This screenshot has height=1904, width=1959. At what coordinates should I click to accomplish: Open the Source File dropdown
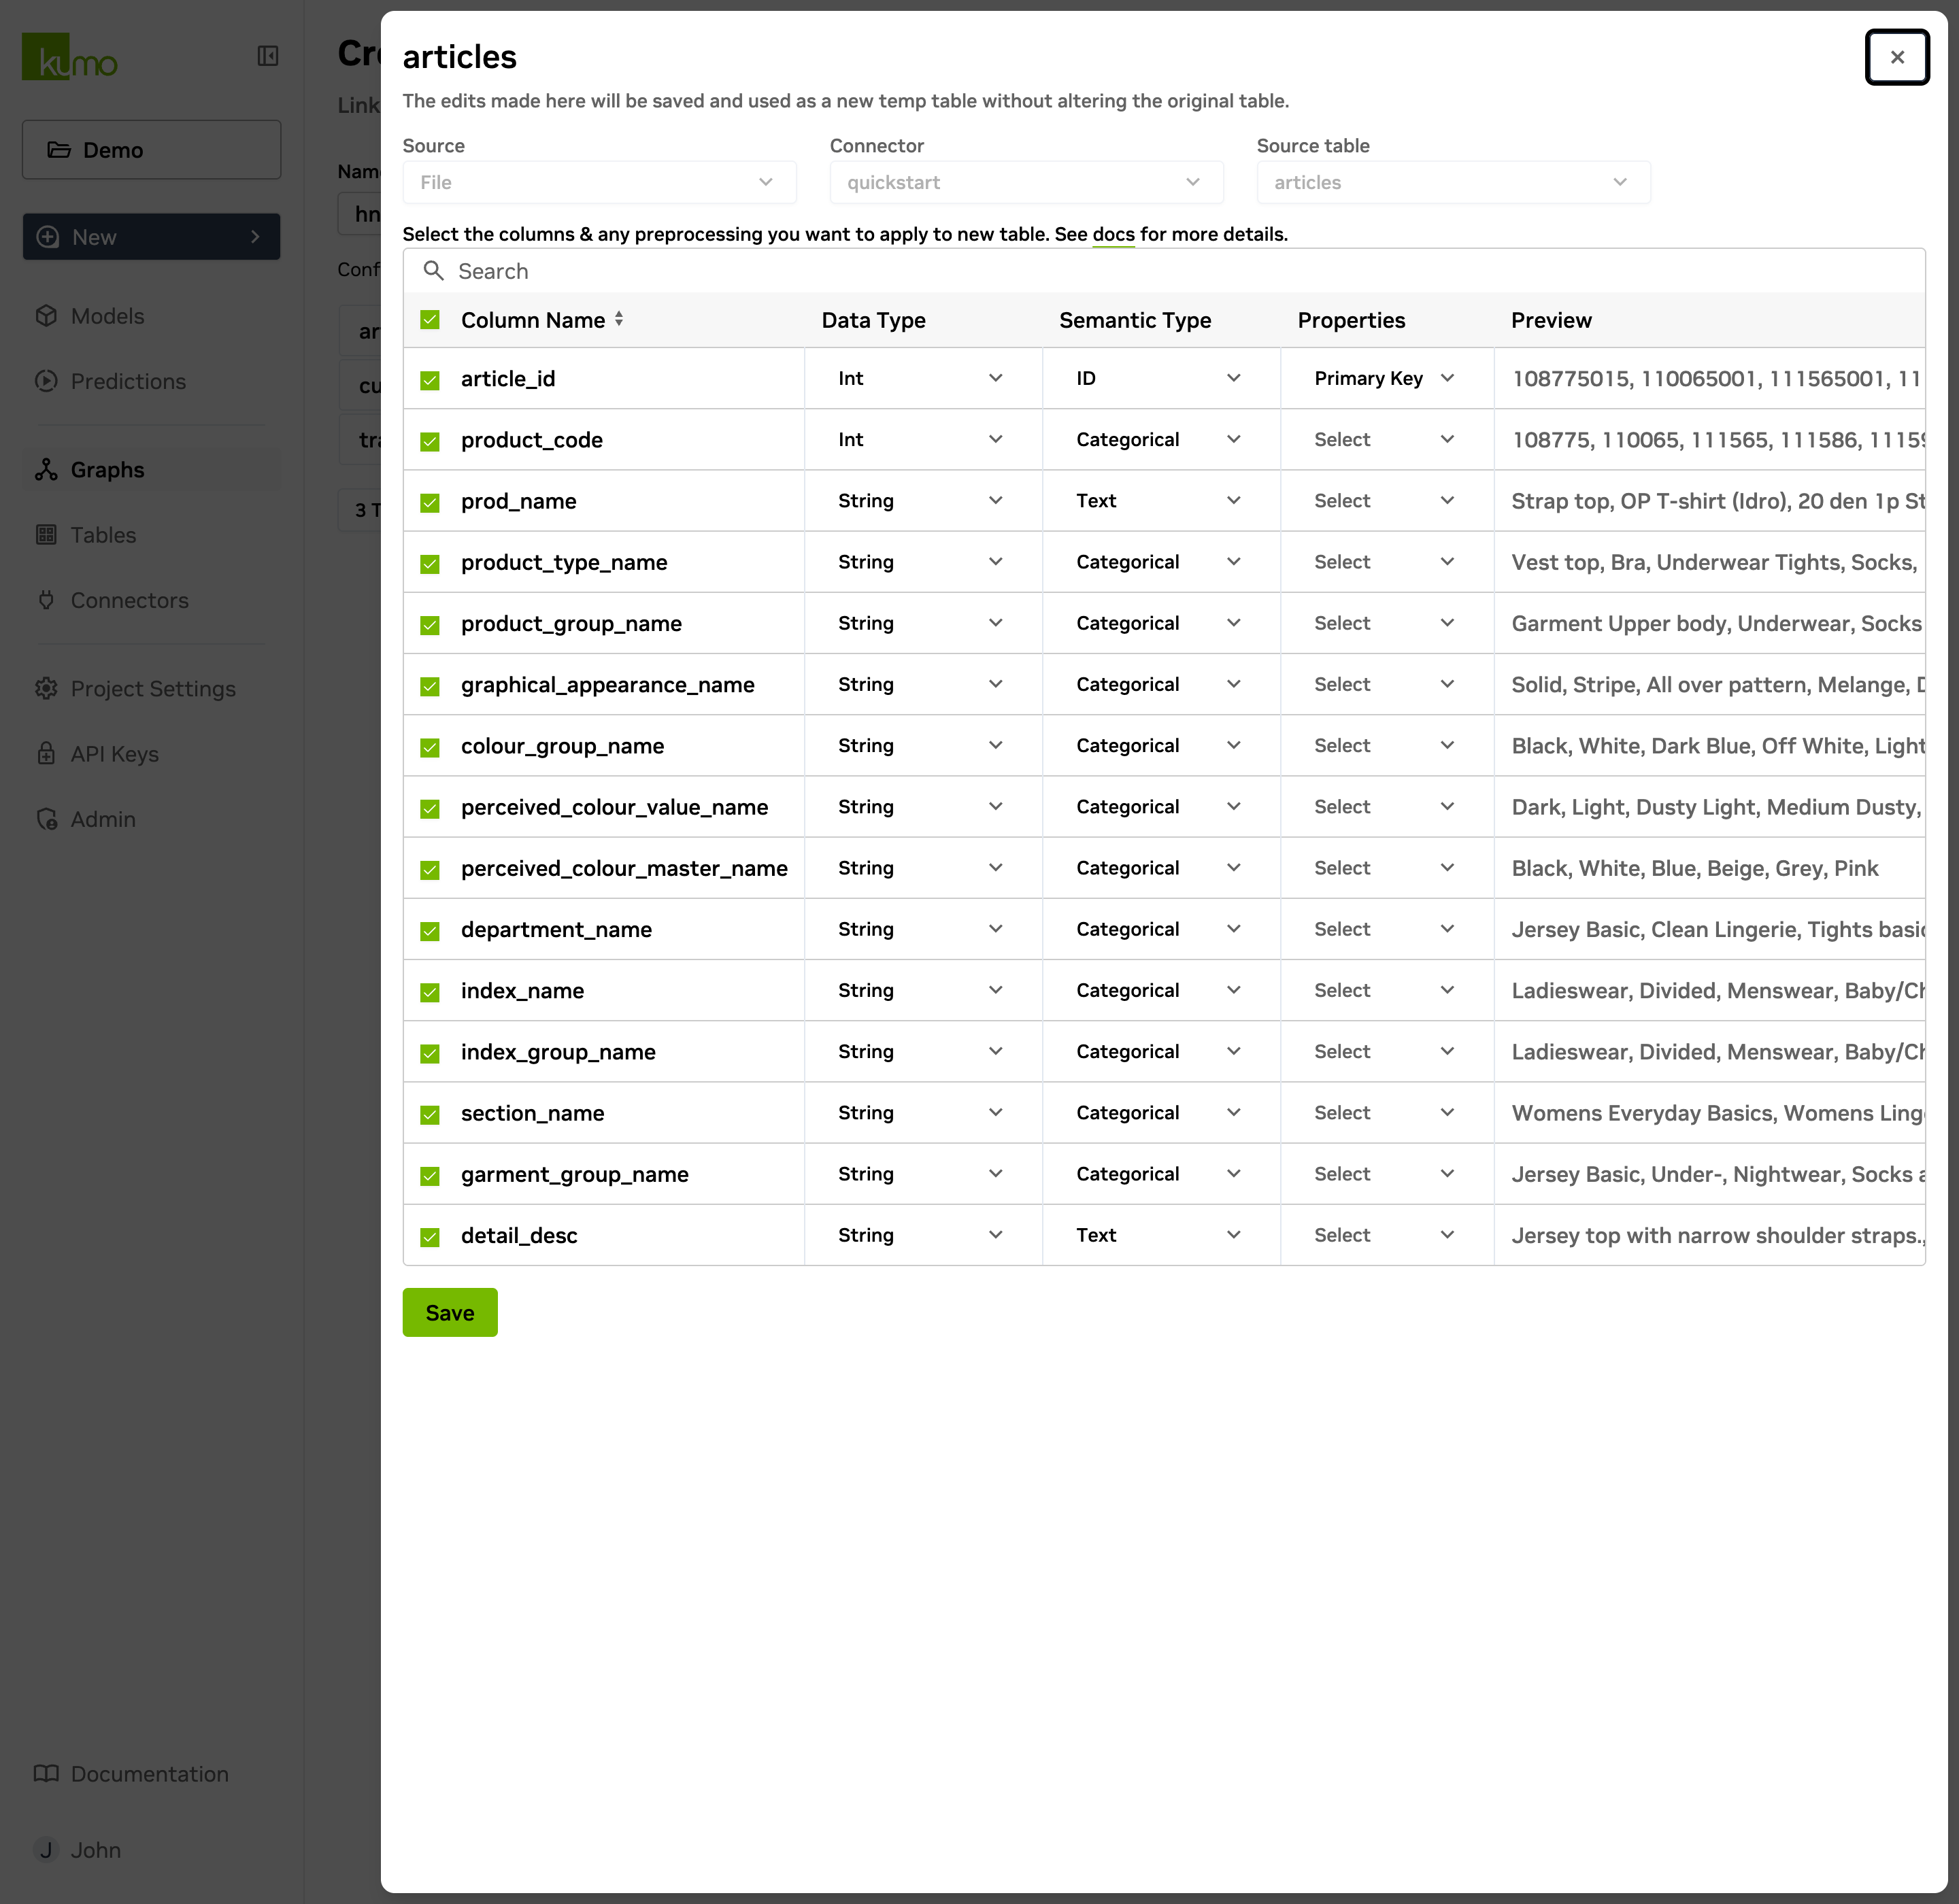[599, 182]
